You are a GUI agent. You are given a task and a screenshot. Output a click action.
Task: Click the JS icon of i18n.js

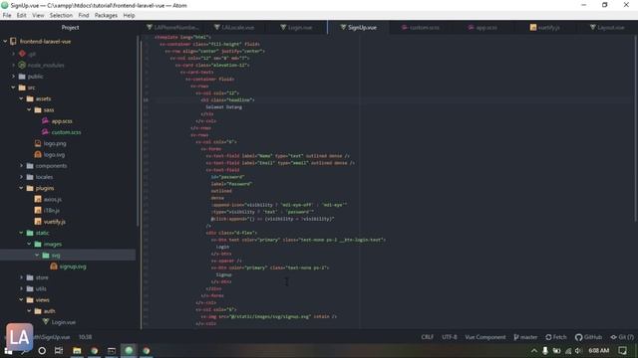(38, 210)
